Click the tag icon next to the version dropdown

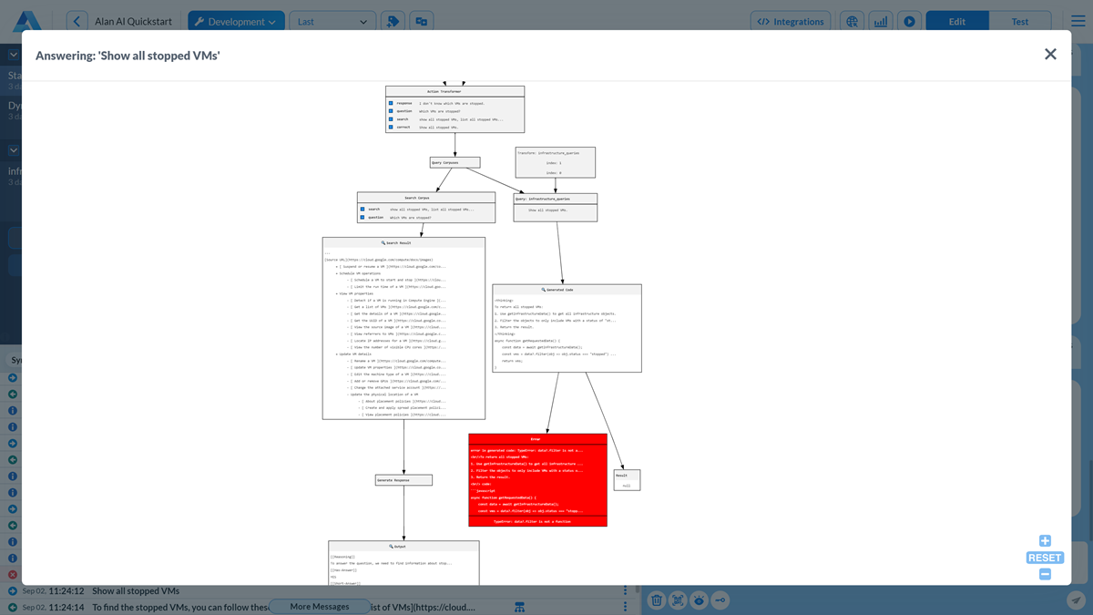tap(392, 19)
